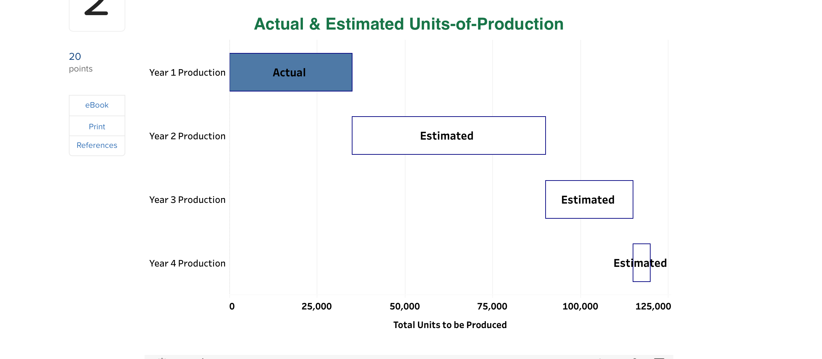This screenshot has width=822, height=359.
Task: Click the Total Units to be Produced axis title
Action: 450,325
